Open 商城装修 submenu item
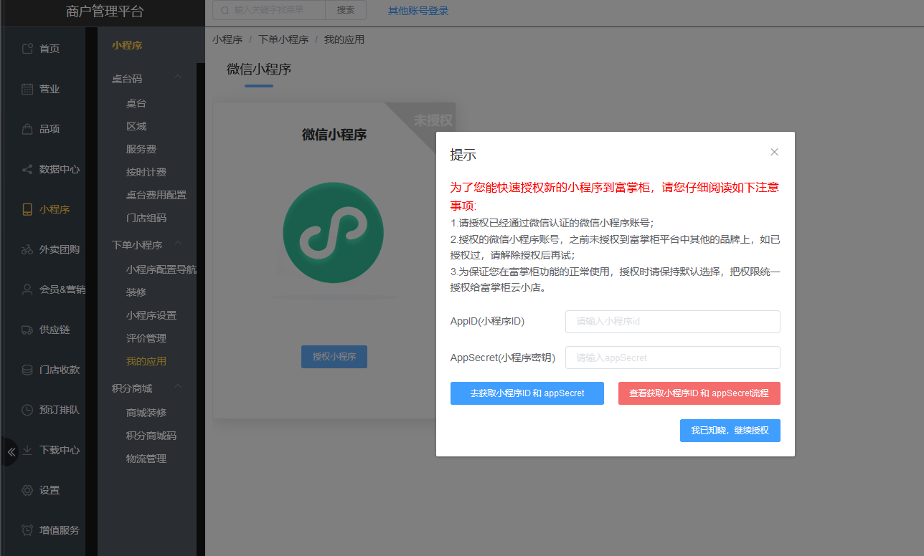Image resolution: width=924 pixels, height=556 pixels. [146, 413]
